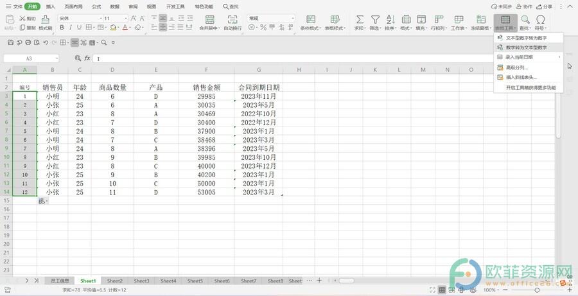Expand the fill color dropdown arrow
This screenshot has width=578, height=296.
pos(119,28)
